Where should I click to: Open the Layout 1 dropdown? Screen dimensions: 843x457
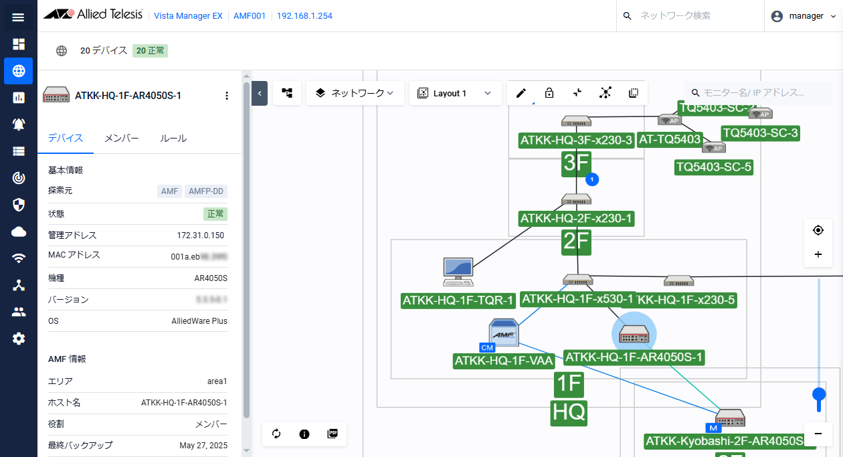tap(456, 93)
